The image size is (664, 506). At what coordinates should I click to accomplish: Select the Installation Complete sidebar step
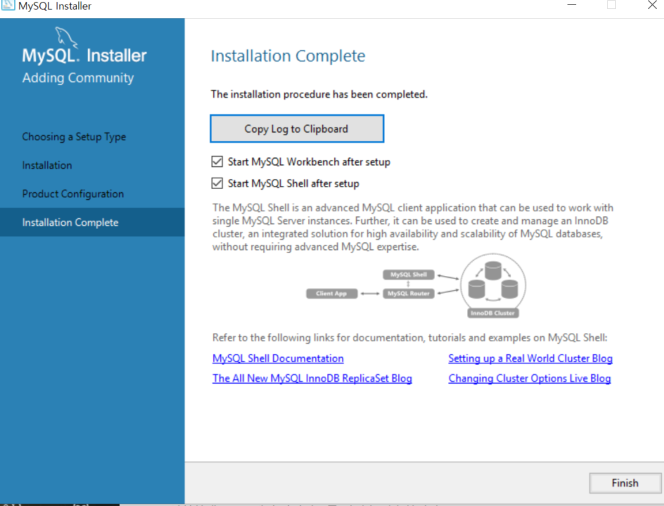coord(92,222)
